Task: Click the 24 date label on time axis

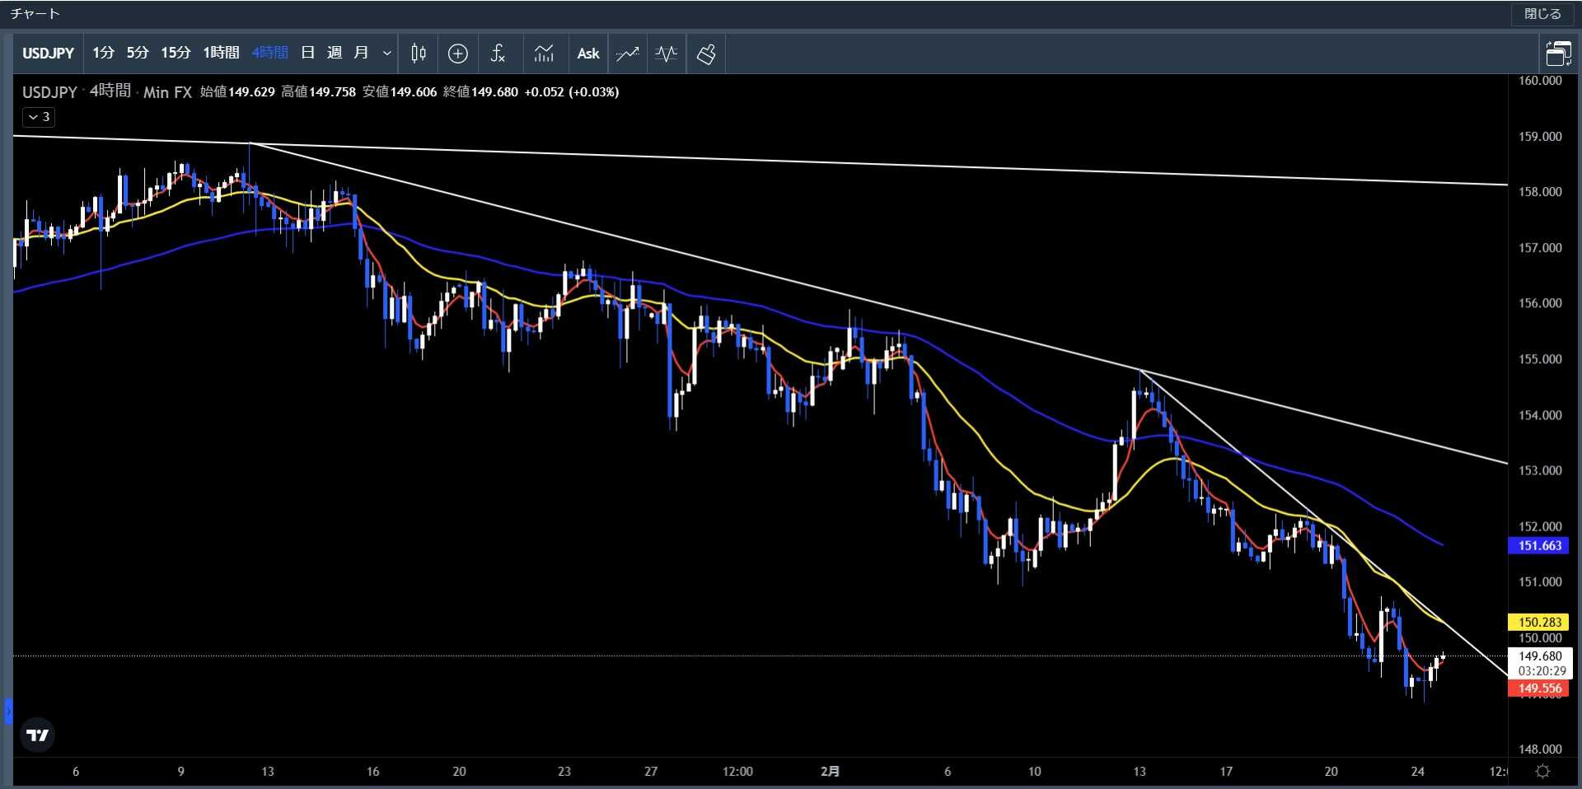Action: pyautogui.click(x=1417, y=772)
